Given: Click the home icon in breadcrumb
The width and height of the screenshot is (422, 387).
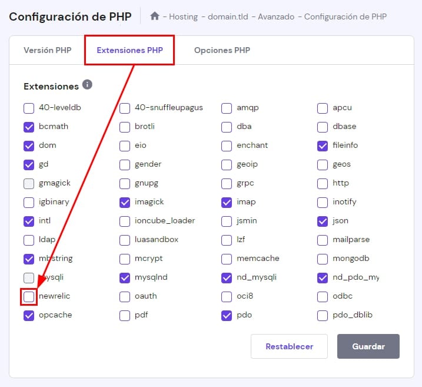Looking at the screenshot, I should (x=155, y=16).
